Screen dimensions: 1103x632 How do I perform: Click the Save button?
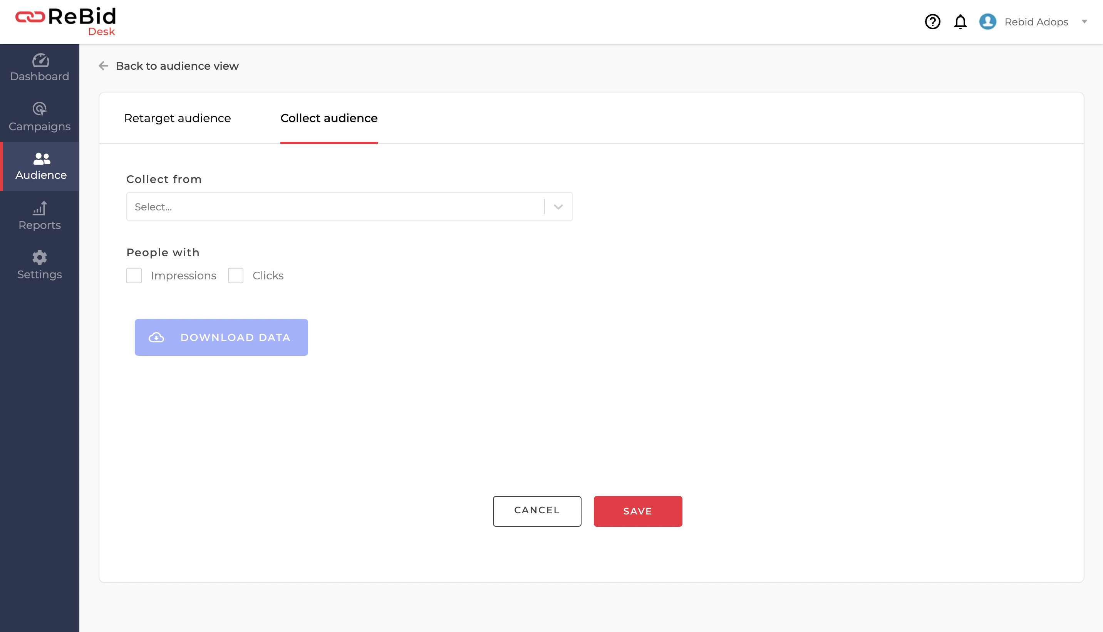click(638, 511)
